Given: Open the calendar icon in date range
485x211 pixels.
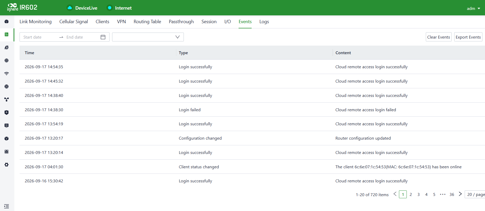Looking at the screenshot, I should (103, 37).
